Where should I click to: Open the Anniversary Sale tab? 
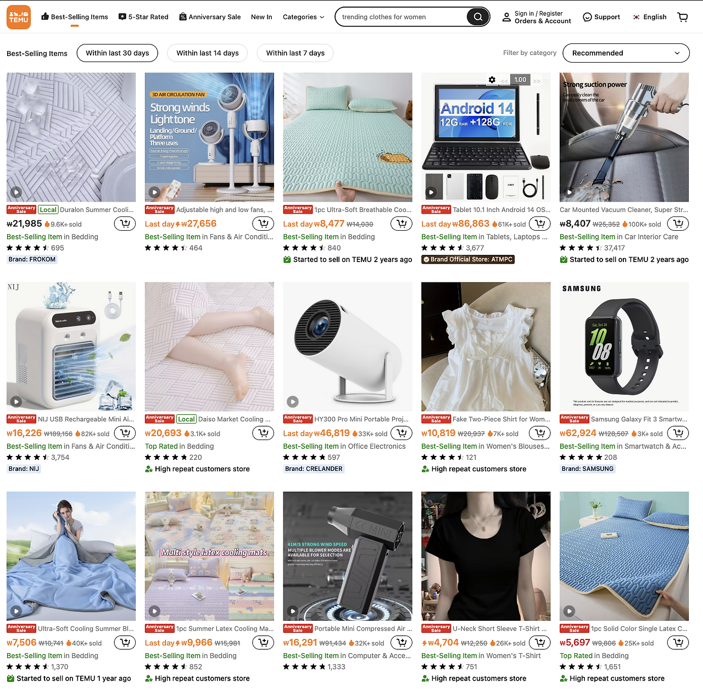coord(210,17)
